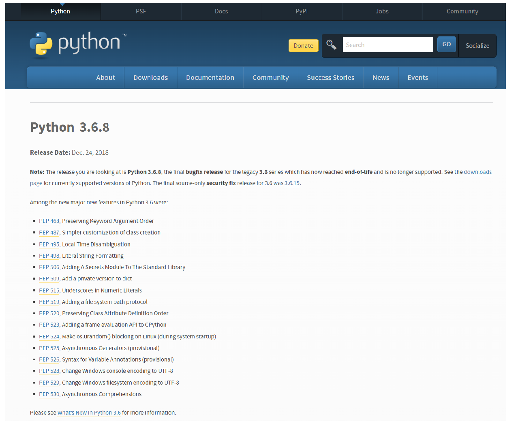The height and width of the screenshot is (432, 516).
Task: Click text 'Underscores in Numeric Literals'
Action: (x=102, y=291)
